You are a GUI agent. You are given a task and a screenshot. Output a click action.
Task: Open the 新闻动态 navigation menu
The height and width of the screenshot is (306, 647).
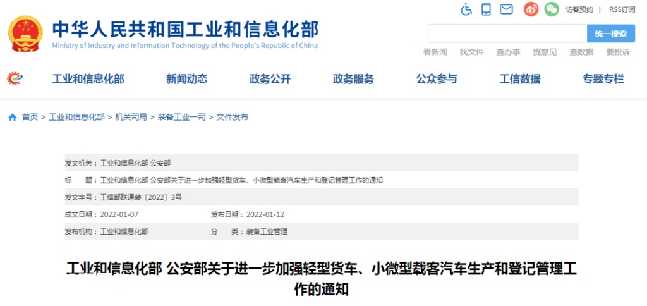pyautogui.click(x=186, y=79)
